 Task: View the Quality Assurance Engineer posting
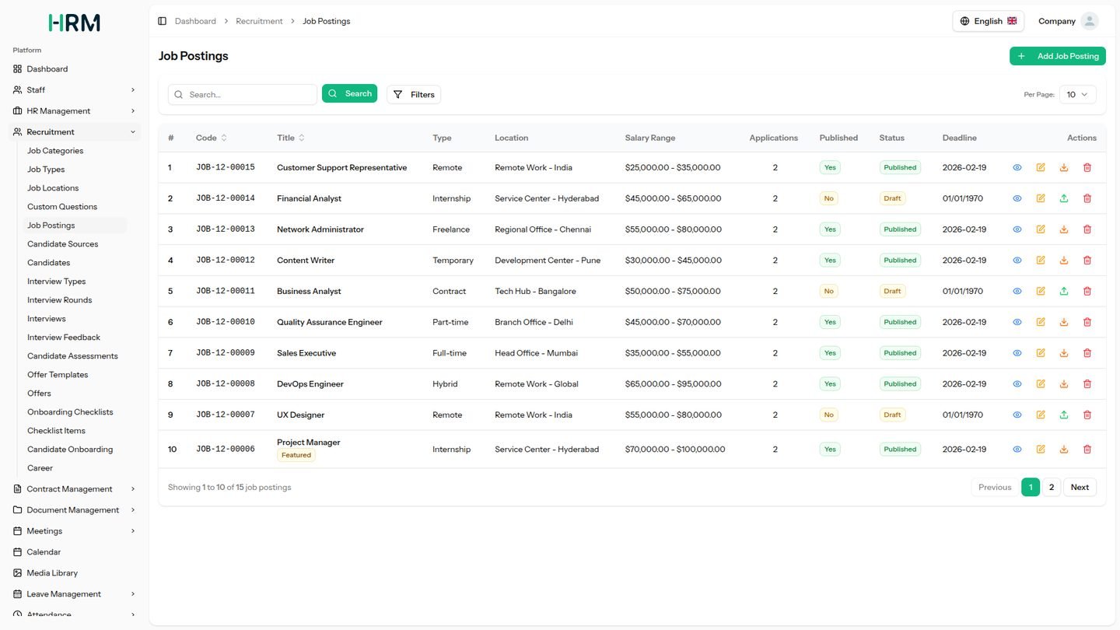pos(1017,322)
